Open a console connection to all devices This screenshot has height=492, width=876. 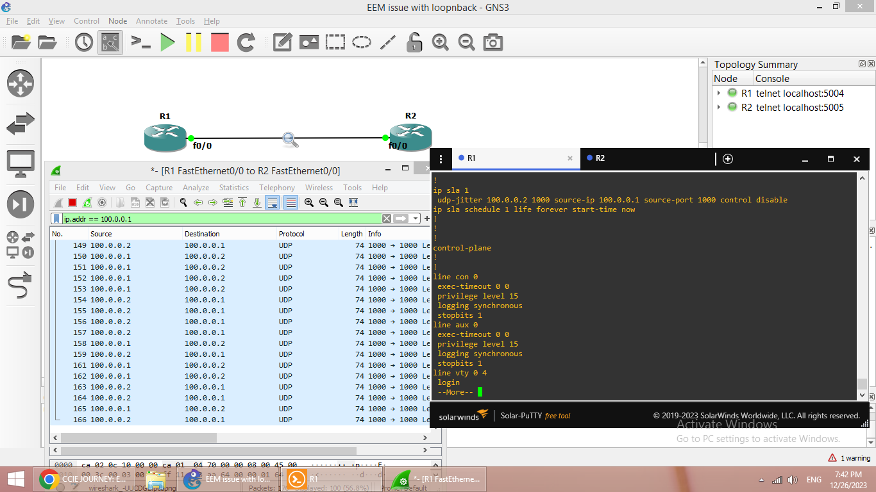coord(140,42)
